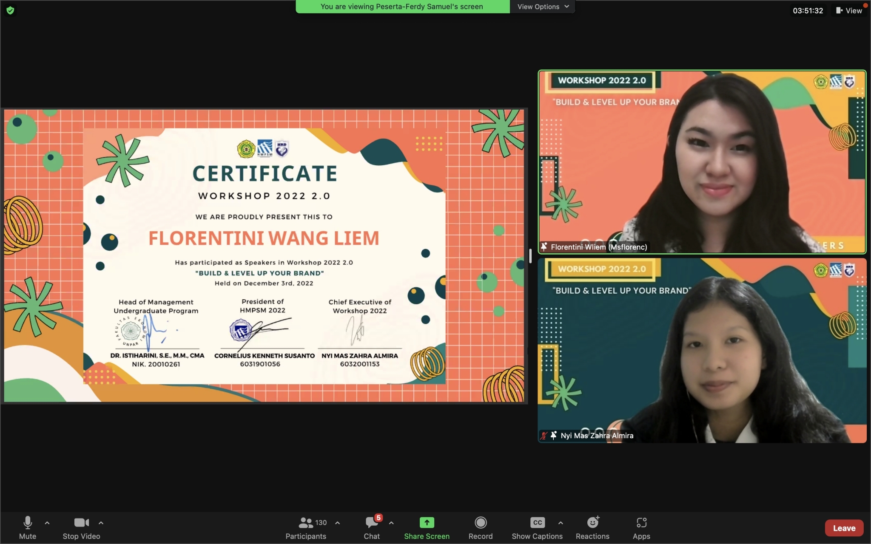Click the red Leave button

(844, 528)
